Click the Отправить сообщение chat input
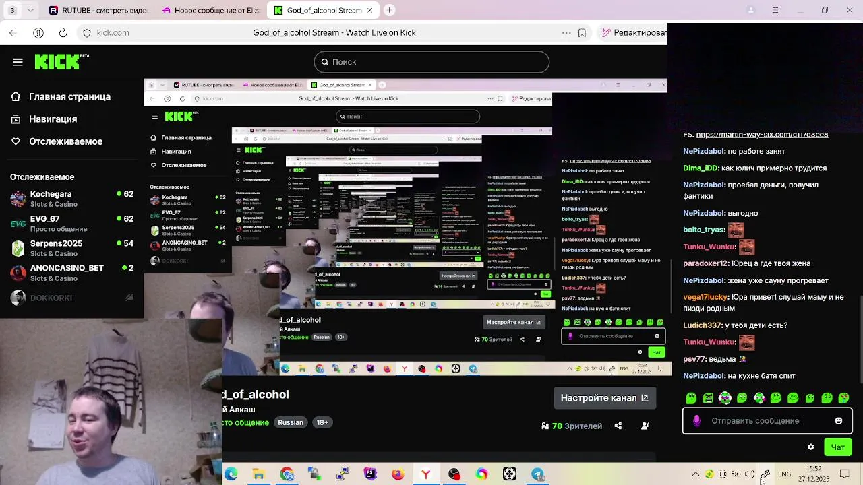This screenshot has width=863, height=485. coord(767,421)
